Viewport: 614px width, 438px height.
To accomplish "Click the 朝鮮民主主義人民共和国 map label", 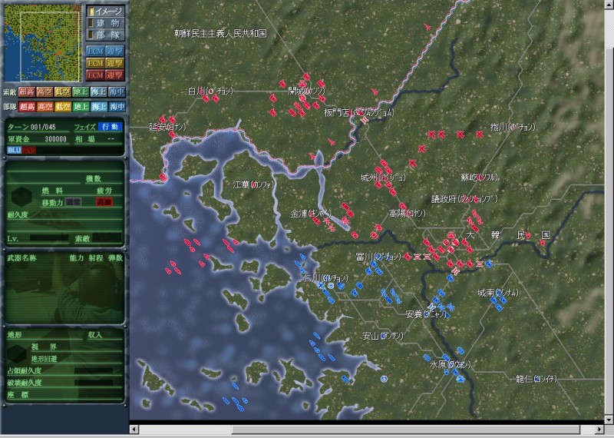I will [220, 33].
